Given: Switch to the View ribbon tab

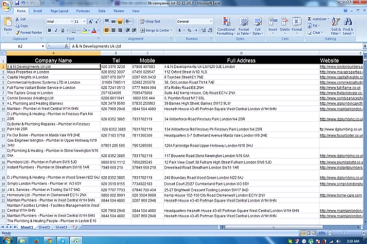Looking at the screenshot, I should tap(136, 11).
